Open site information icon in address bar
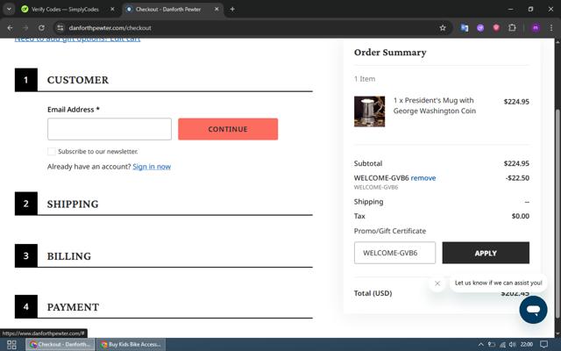Viewport: 561px width, 351px height. click(60, 28)
